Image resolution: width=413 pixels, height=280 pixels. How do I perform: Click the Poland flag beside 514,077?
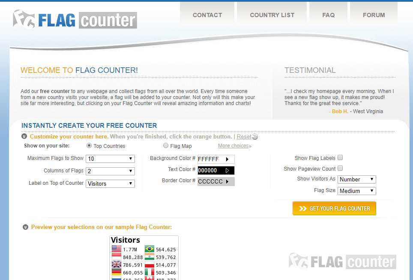(150, 265)
